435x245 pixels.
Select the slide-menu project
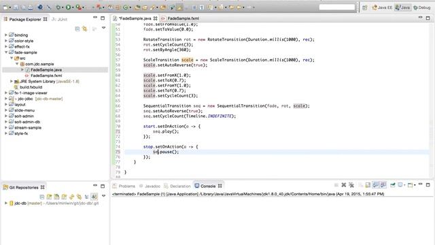coord(24,110)
